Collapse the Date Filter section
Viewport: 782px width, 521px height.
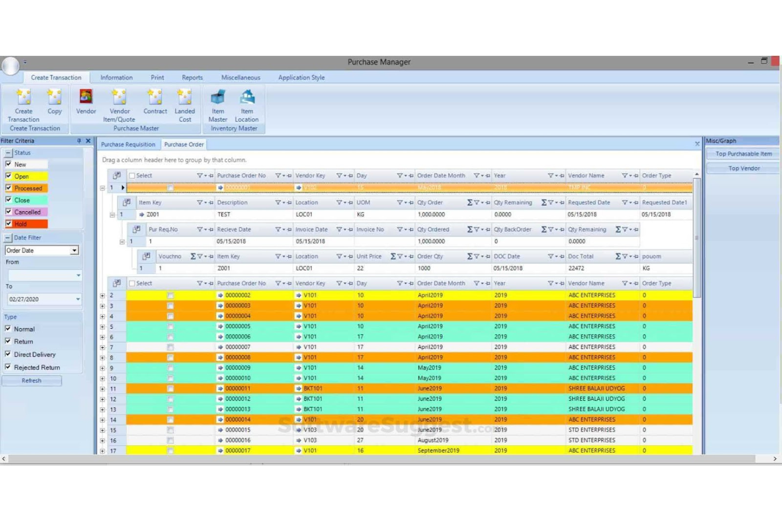[8, 238]
